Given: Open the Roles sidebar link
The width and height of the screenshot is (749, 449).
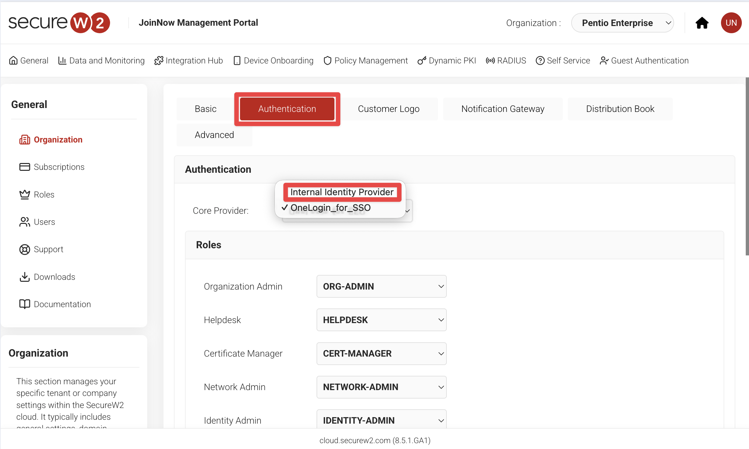Looking at the screenshot, I should click(44, 195).
